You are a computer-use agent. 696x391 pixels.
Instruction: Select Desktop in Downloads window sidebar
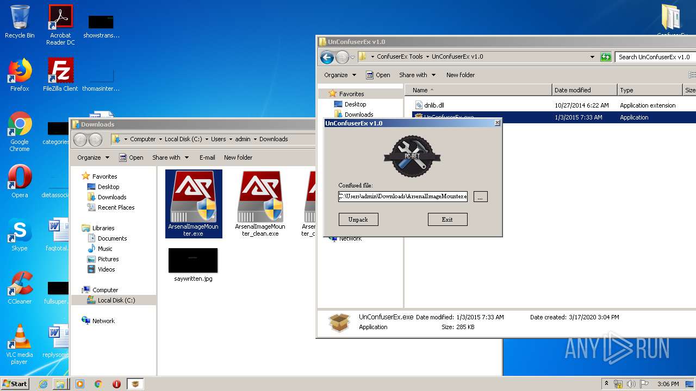pos(108,187)
